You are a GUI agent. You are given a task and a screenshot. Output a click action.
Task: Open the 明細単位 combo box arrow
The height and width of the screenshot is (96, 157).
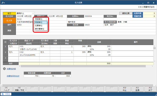(x=46, y=19)
